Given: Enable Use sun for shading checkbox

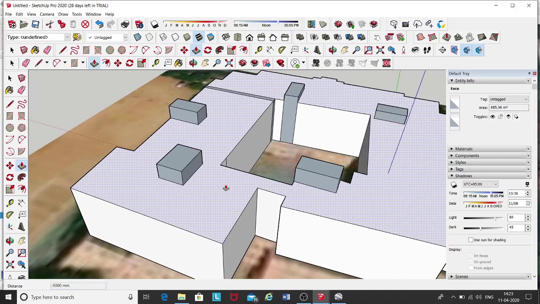Looking at the screenshot, I should click(471, 240).
